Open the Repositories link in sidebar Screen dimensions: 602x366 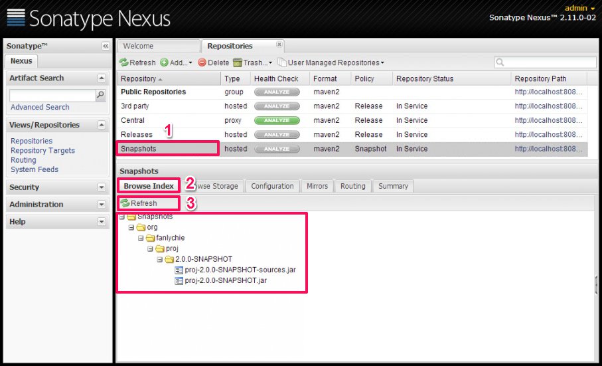[31, 141]
